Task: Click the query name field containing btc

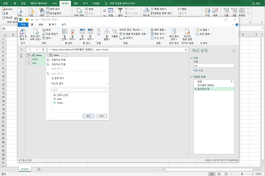Action: coord(214,66)
